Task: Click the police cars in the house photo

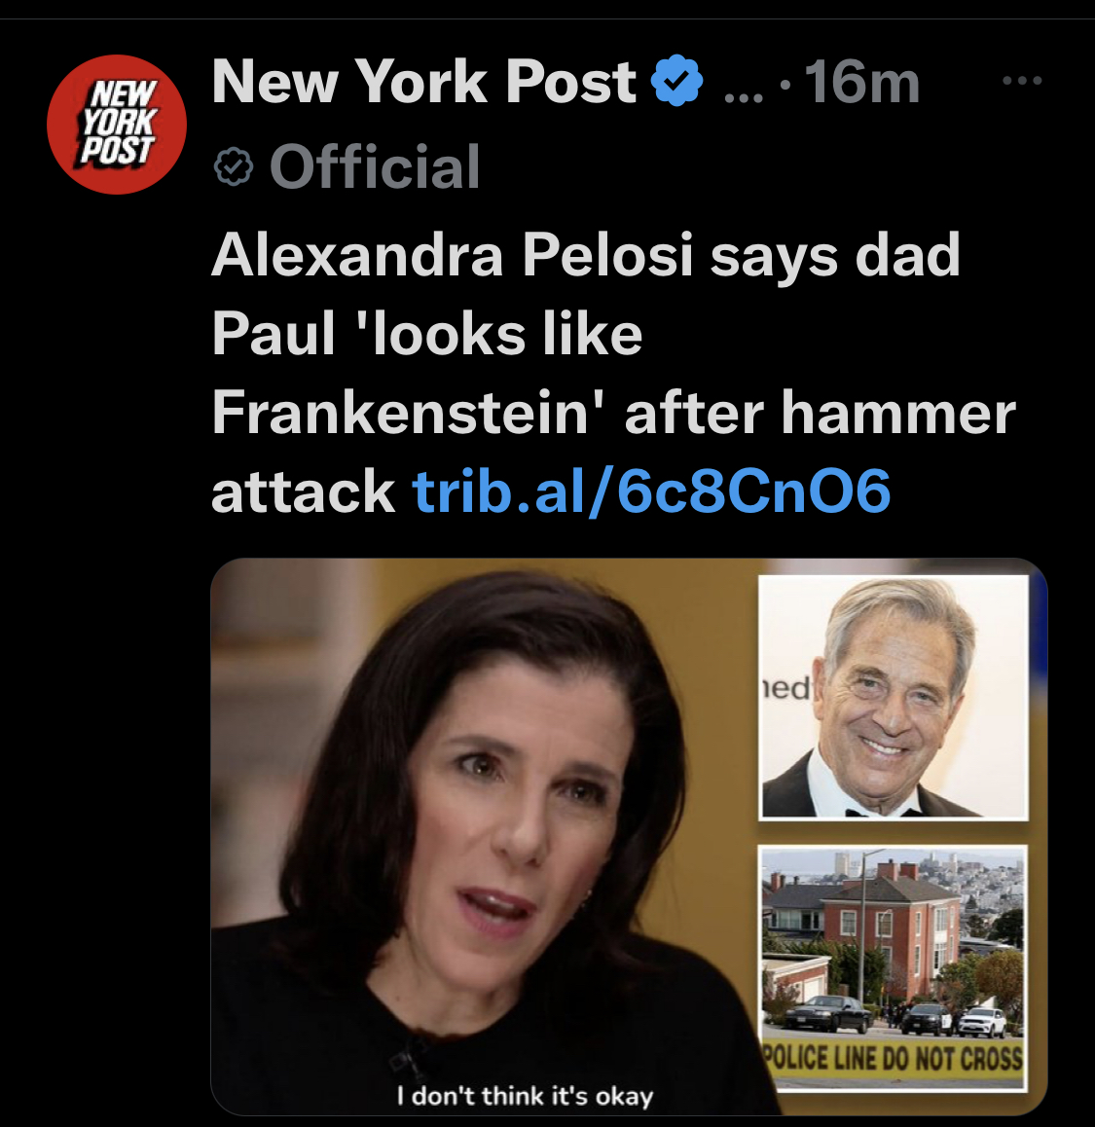Action: point(895,1017)
